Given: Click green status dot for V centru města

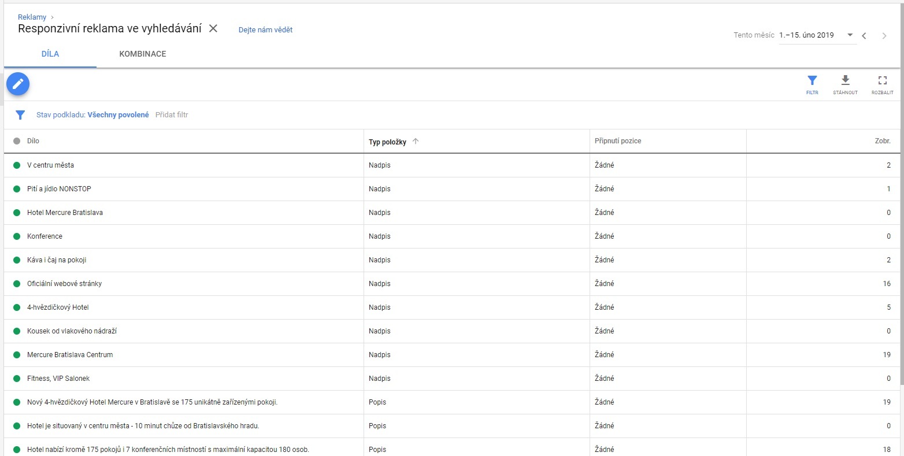Looking at the screenshot, I should coord(17,165).
